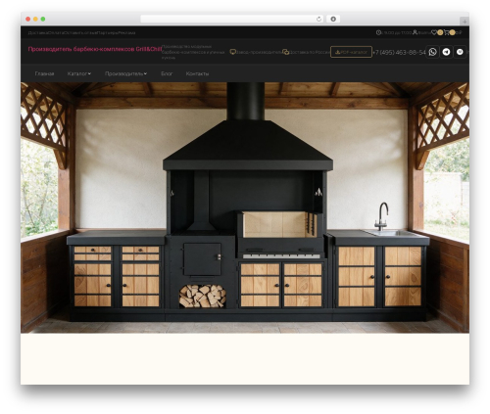Open the Контакты menu item
This screenshot has width=490, height=414.
tap(197, 73)
